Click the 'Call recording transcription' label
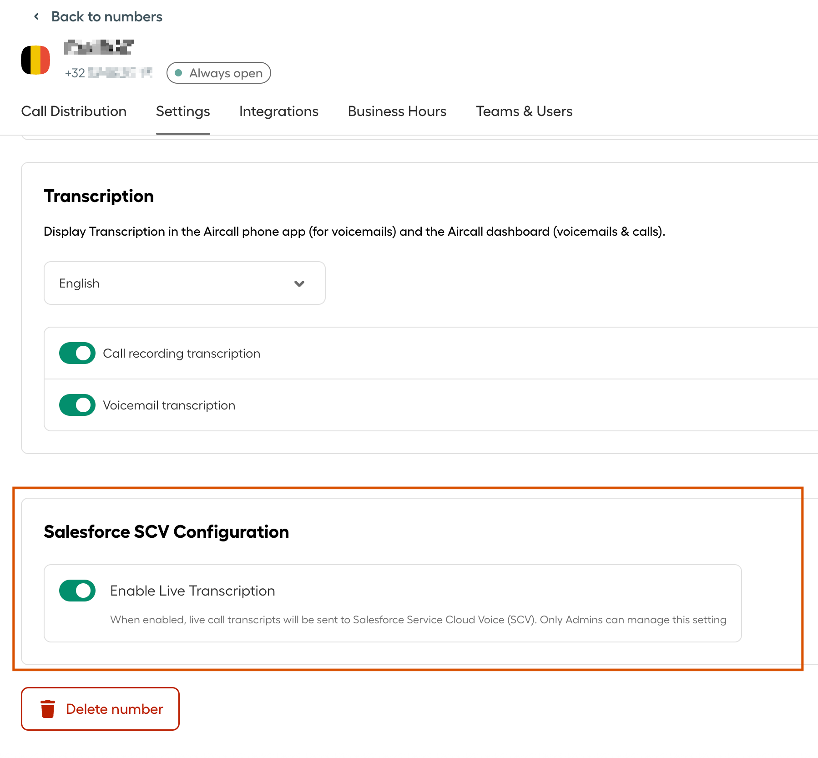The width and height of the screenshot is (818, 758). [182, 354]
